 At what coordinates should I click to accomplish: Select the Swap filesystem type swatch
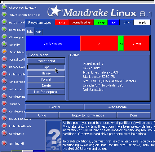[101, 22]
